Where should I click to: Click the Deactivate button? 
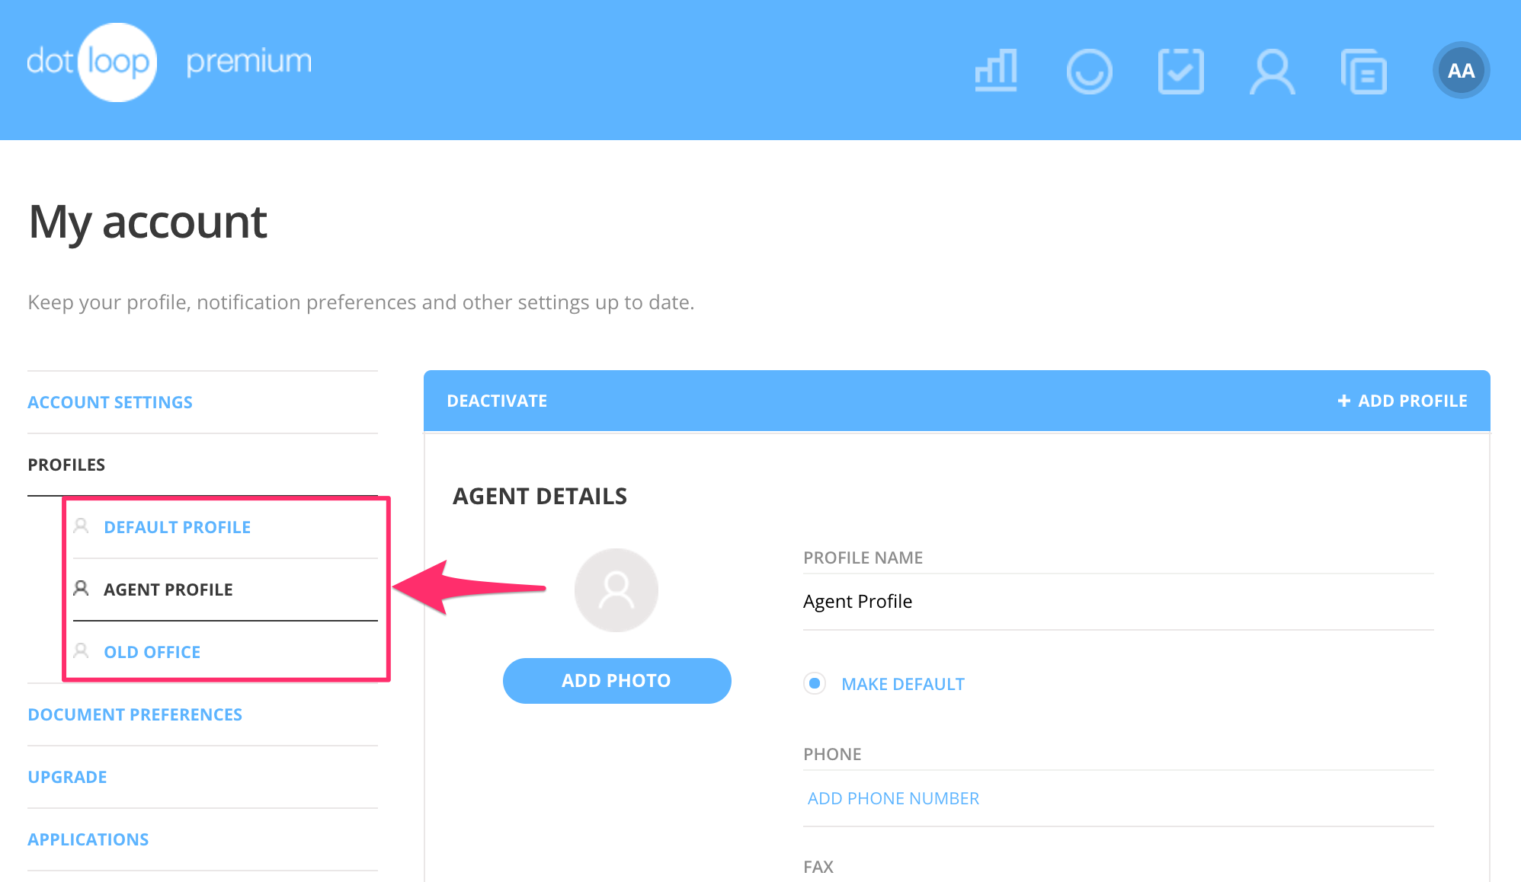[x=497, y=400]
